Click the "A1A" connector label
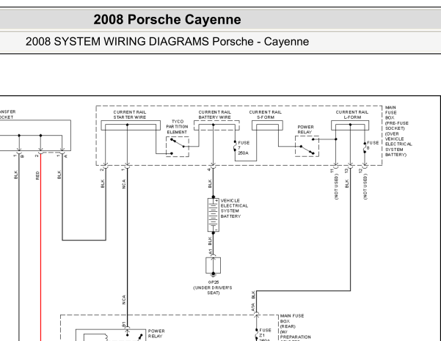This screenshot has width=441, height=341. pos(253,307)
